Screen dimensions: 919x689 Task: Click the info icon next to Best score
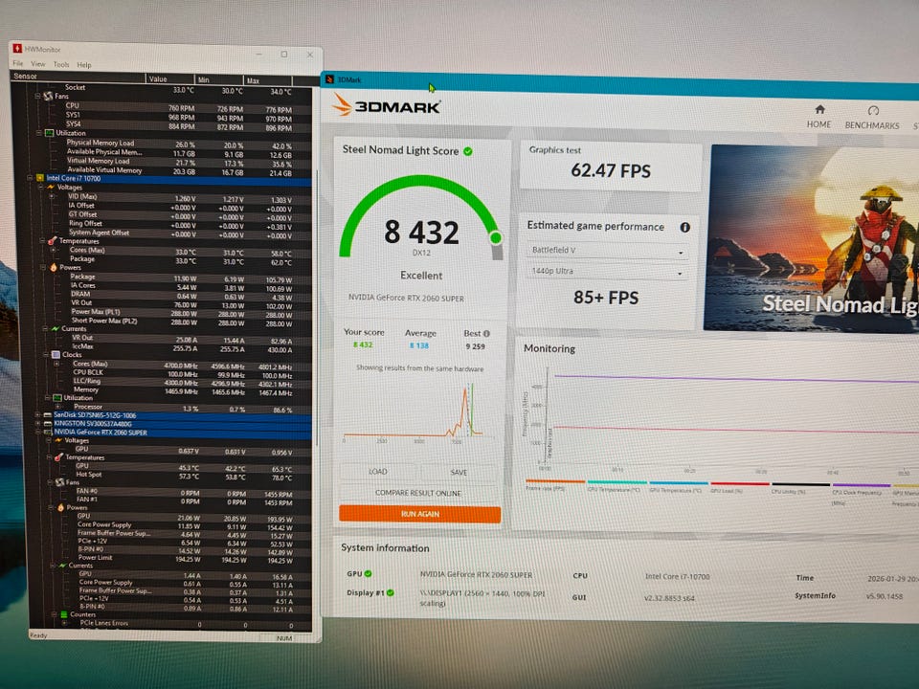pyautogui.click(x=486, y=333)
